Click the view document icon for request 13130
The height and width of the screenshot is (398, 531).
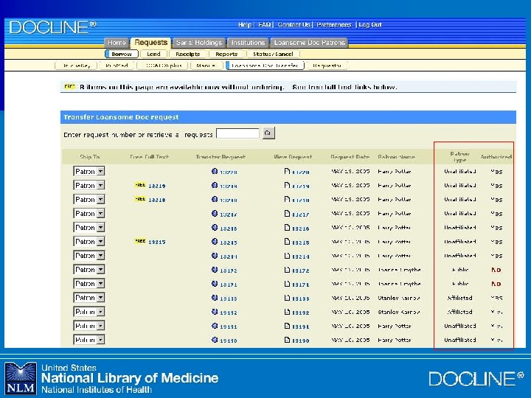(287, 340)
